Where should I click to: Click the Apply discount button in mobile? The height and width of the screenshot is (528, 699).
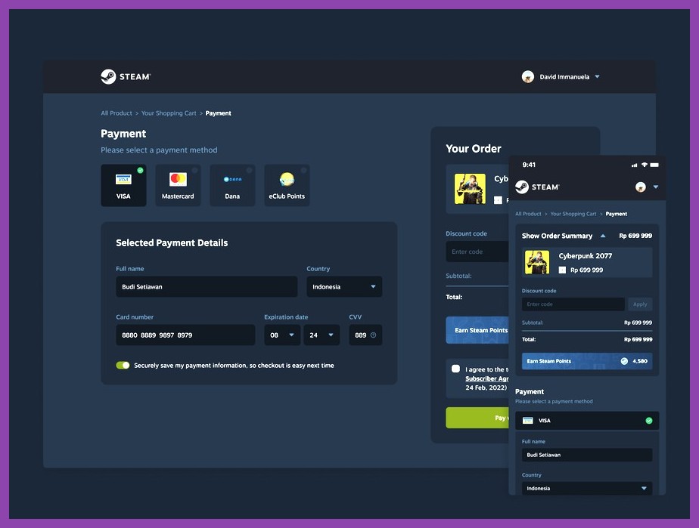pyautogui.click(x=640, y=304)
